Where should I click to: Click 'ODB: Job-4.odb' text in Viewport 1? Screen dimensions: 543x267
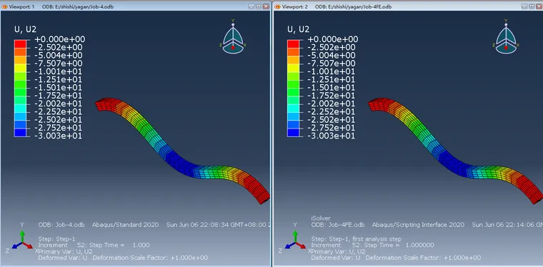pos(61,225)
